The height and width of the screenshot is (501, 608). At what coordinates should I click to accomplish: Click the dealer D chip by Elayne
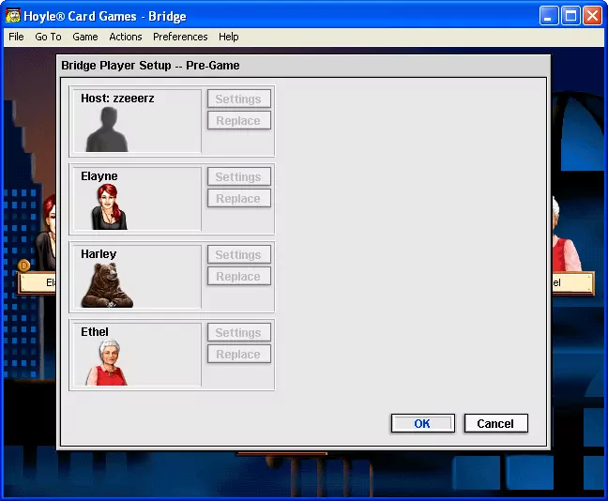pos(24,266)
